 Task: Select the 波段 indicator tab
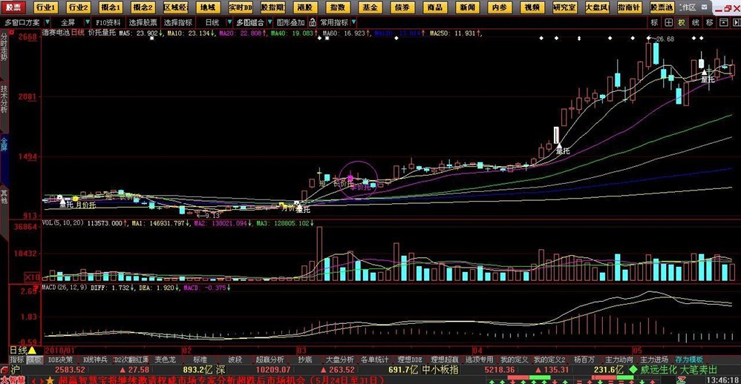235,360
